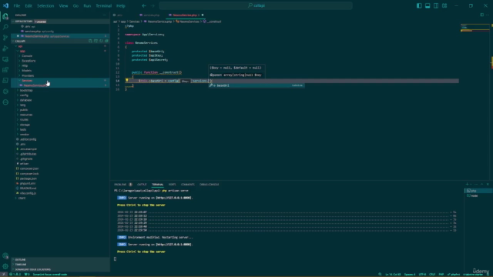Open vite.config.js in Explorer

(28, 193)
